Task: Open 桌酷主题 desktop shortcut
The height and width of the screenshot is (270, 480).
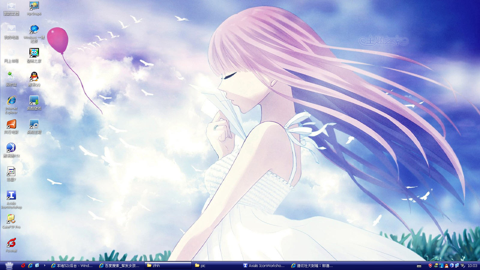Action: [x=34, y=127]
